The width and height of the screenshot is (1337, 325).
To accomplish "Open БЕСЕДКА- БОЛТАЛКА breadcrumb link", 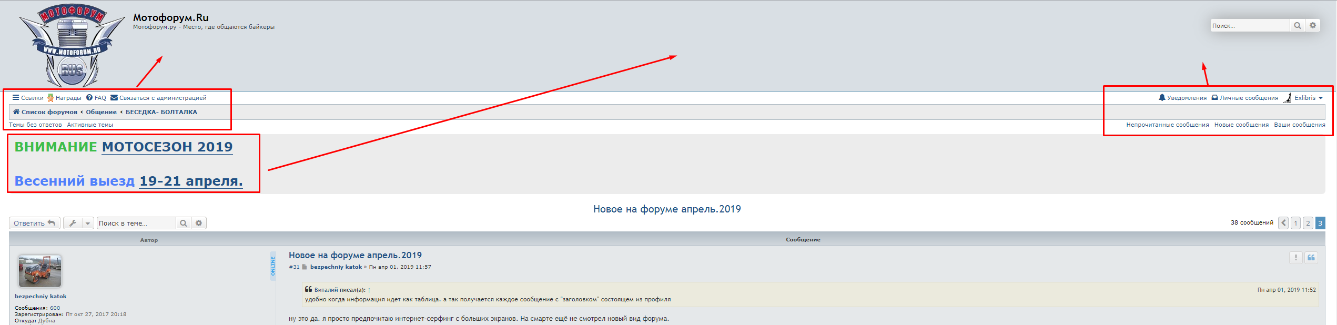I will click(161, 112).
